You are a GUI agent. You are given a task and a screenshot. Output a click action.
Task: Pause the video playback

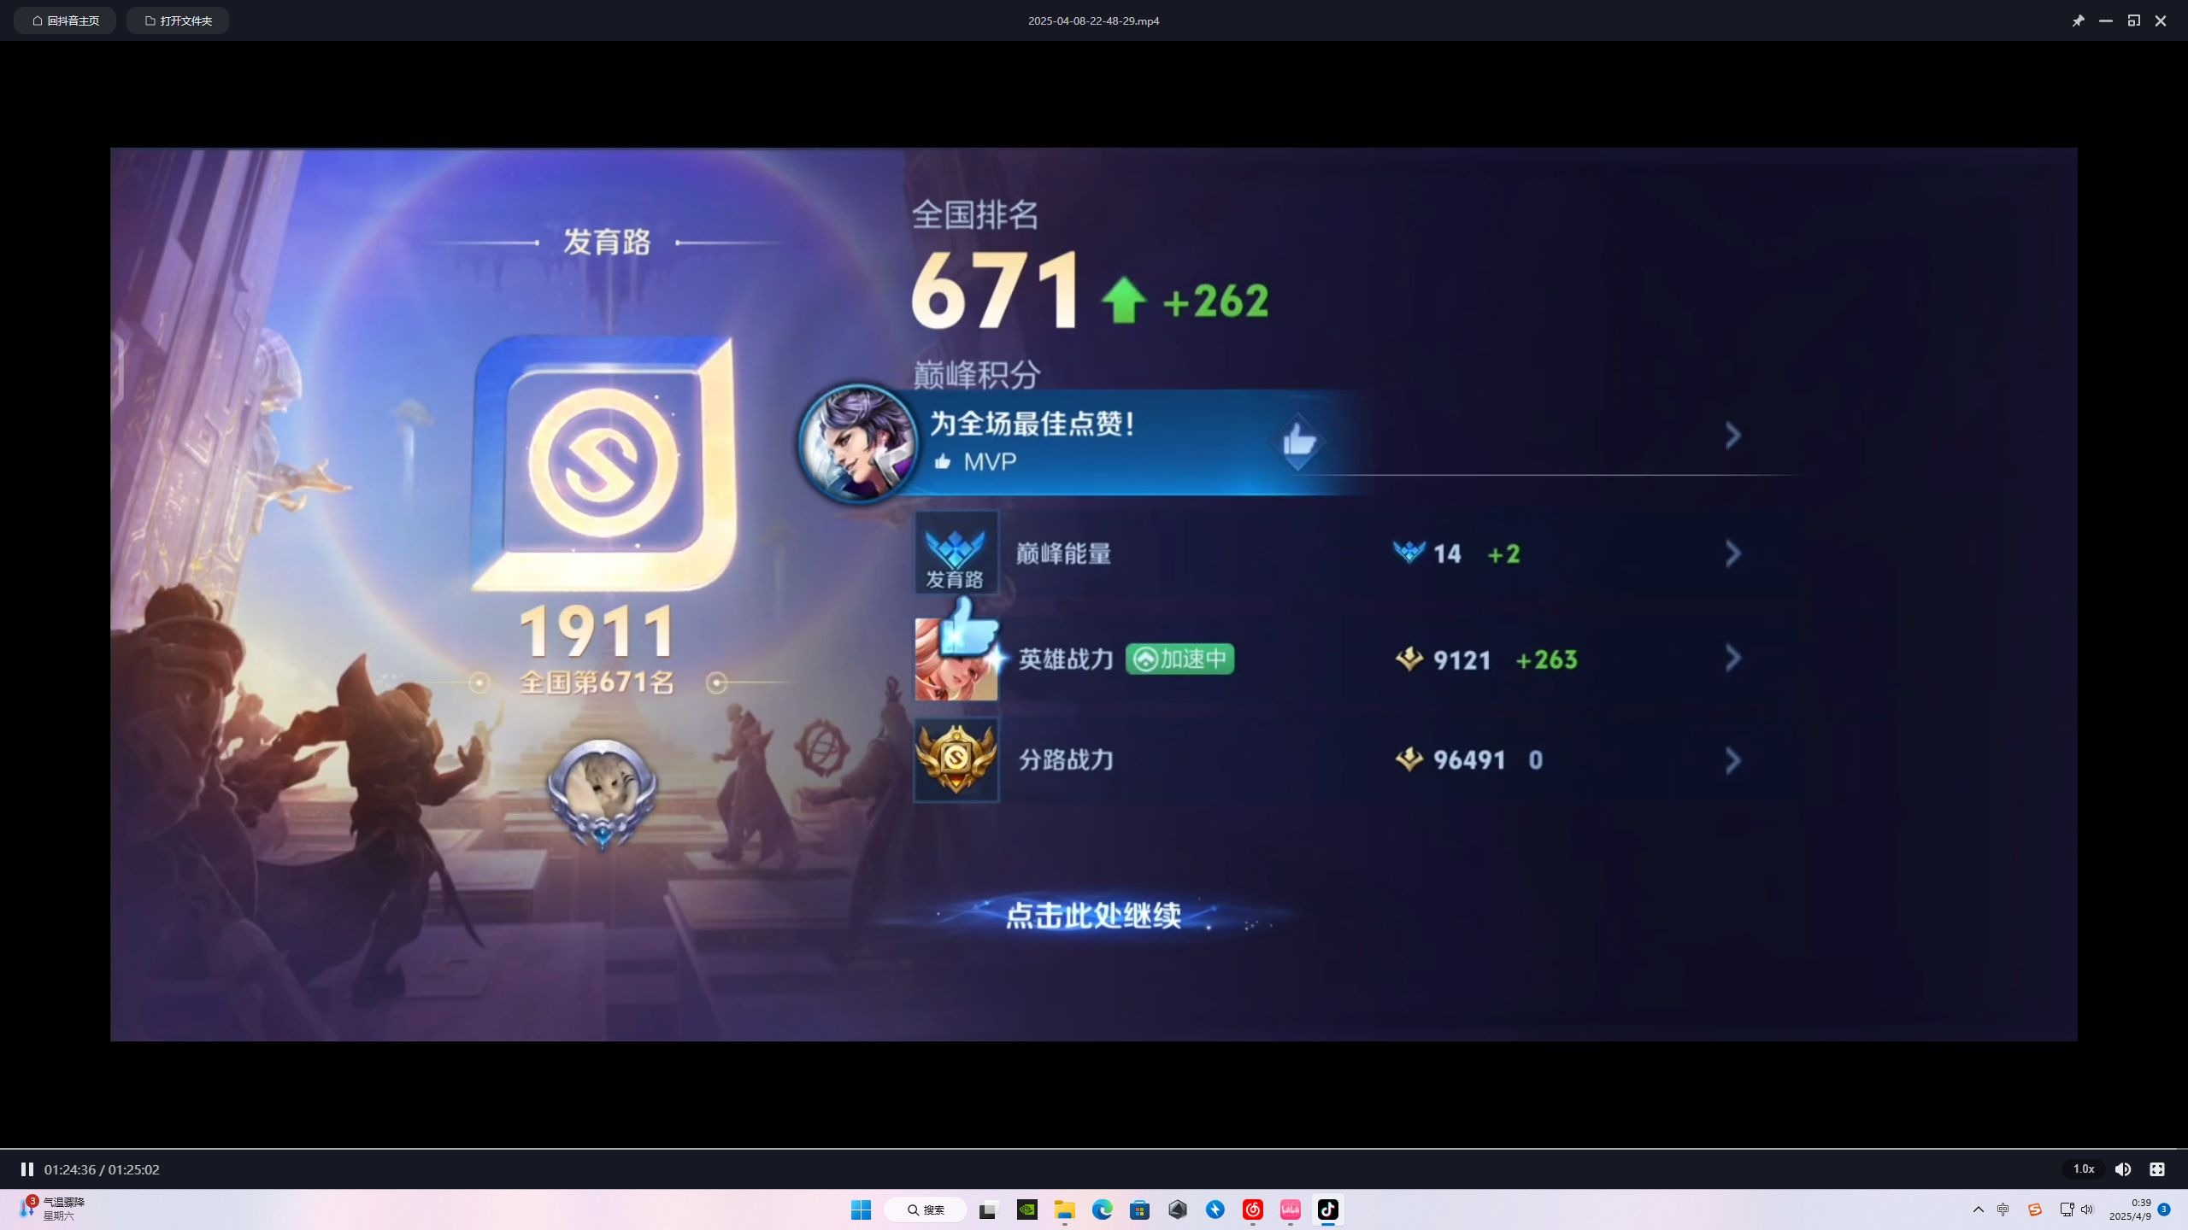pos(26,1169)
